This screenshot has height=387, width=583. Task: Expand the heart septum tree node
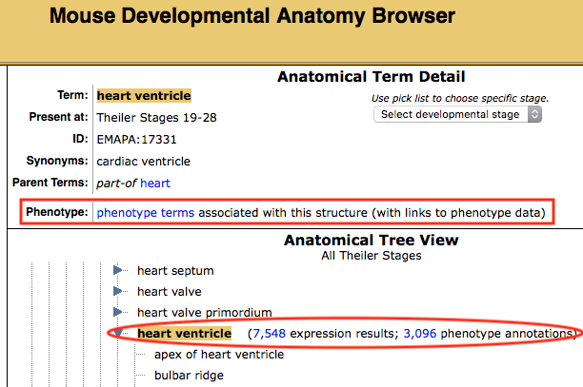tap(118, 270)
